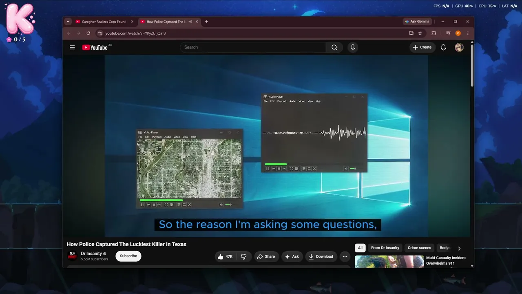Open the YouTube guide hamburger menu
Viewport: 522px width, 294px height.
pos(72,47)
